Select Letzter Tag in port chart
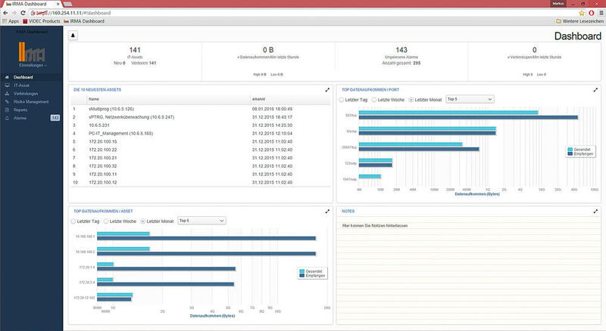This screenshot has height=331, width=606. (x=342, y=100)
